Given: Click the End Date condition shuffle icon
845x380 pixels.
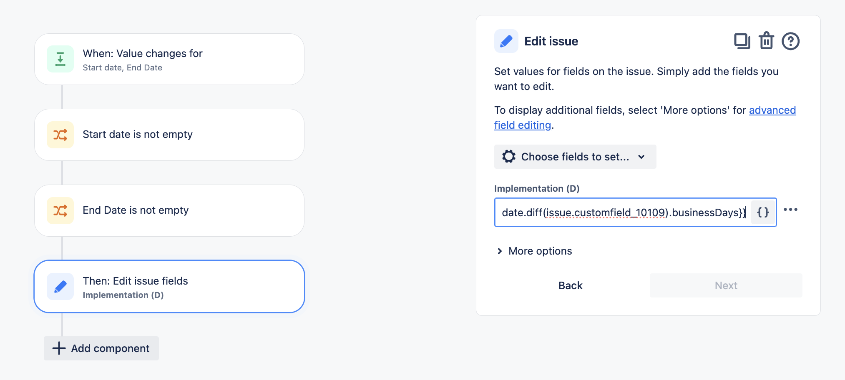Looking at the screenshot, I should tap(60, 211).
